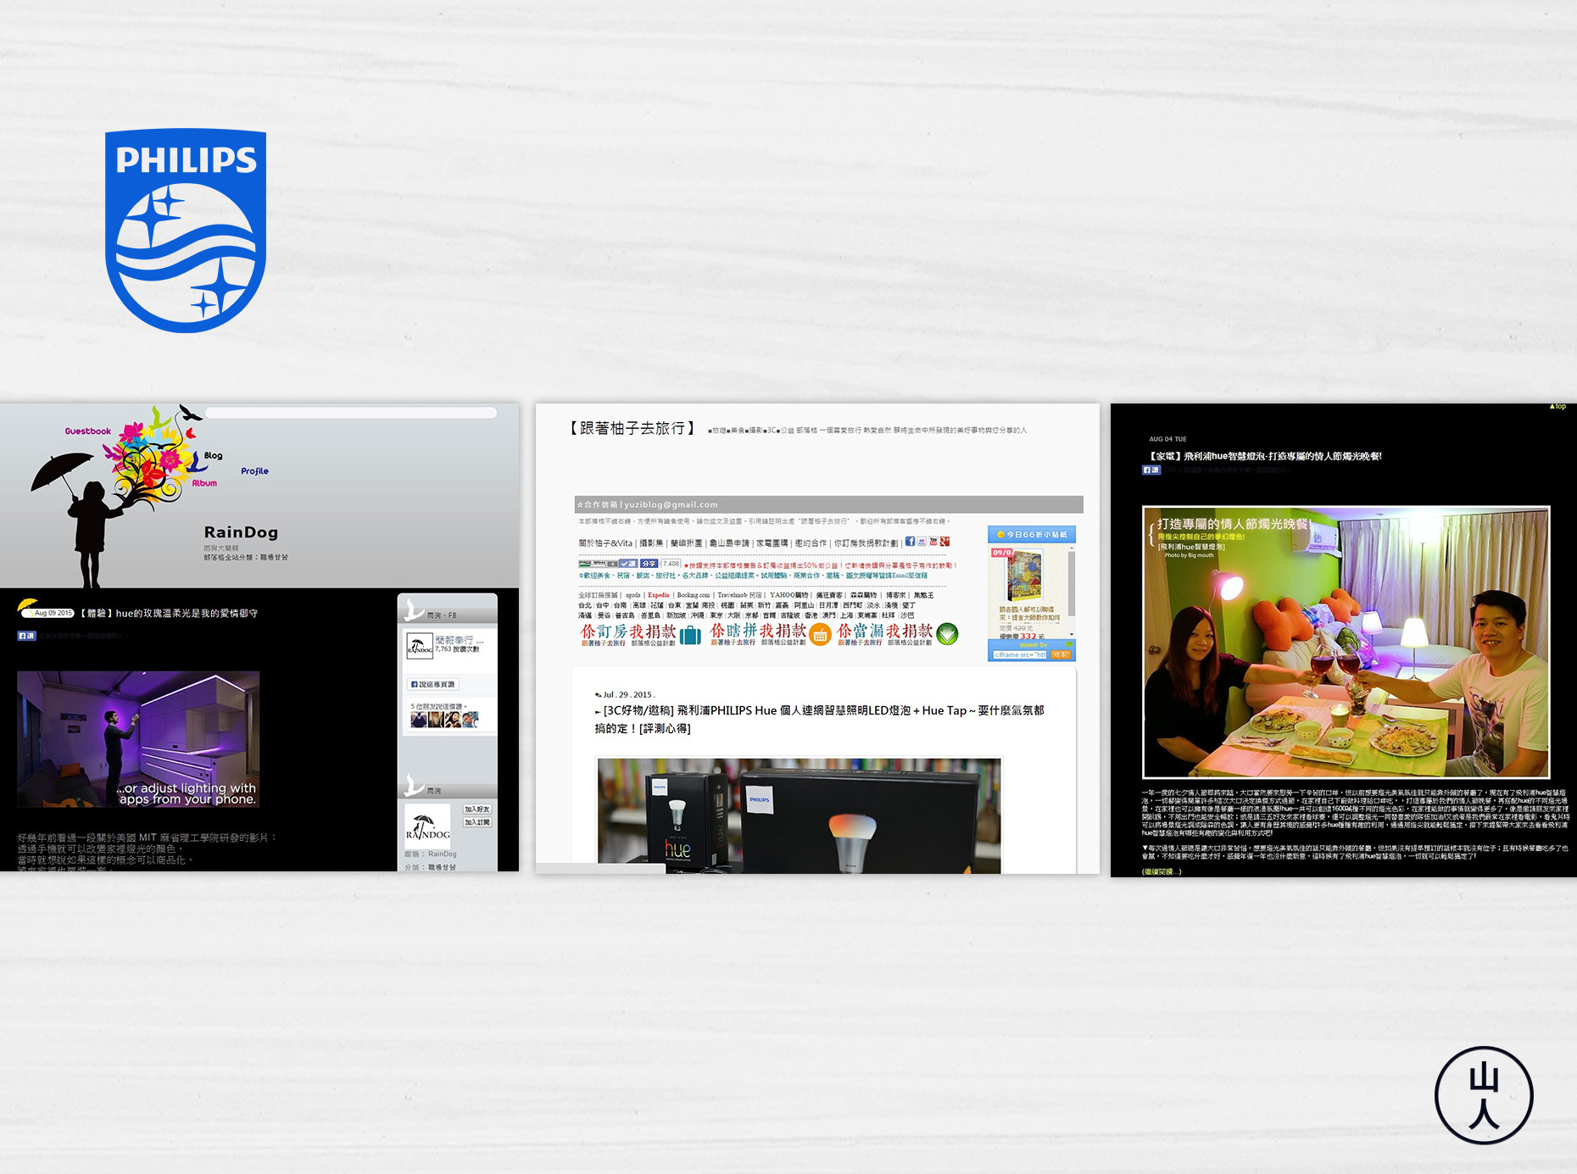Open the purple lighting room image

click(138, 739)
